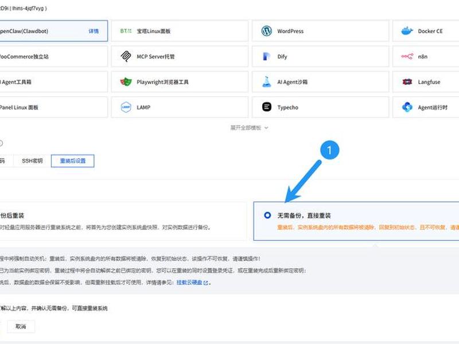The height and width of the screenshot is (344, 459).
Task: Choose the WooCommerce独立站 template
Action: coord(53,56)
